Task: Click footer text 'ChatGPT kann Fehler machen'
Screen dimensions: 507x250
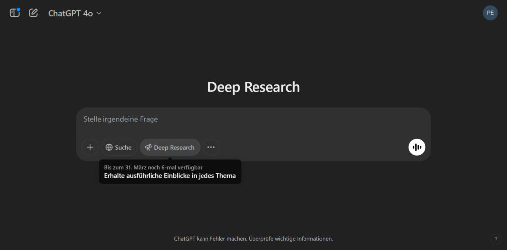Action: (210, 239)
